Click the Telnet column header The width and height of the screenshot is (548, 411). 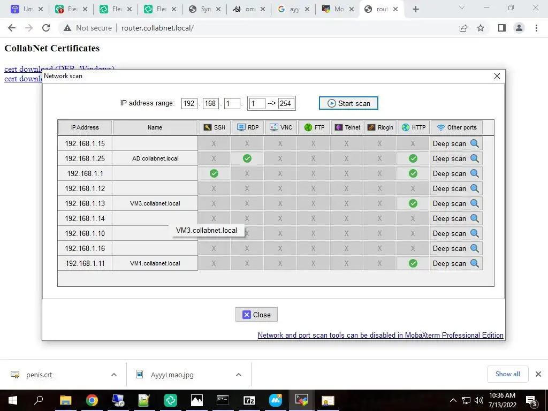[x=347, y=127]
